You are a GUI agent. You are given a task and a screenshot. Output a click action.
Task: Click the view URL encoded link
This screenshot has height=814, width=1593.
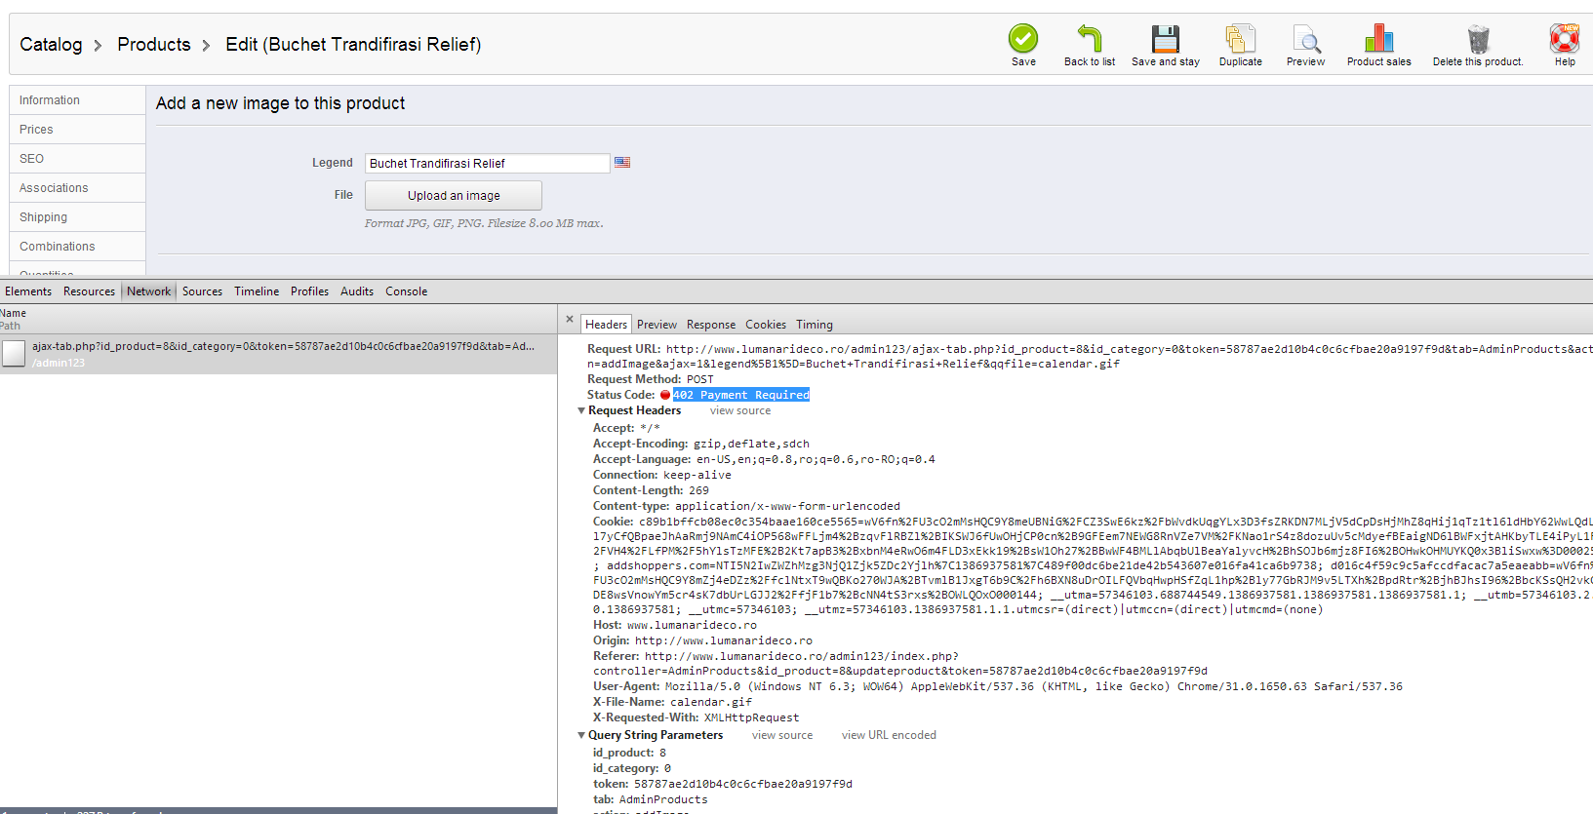[889, 736]
